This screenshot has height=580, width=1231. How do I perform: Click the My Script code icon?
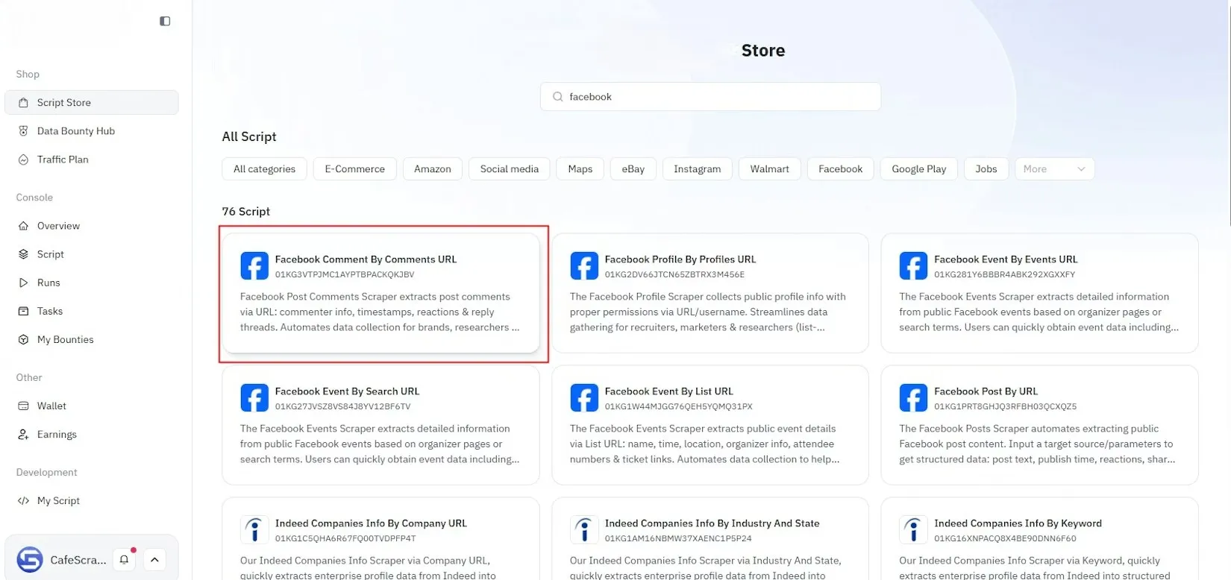[23, 501]
